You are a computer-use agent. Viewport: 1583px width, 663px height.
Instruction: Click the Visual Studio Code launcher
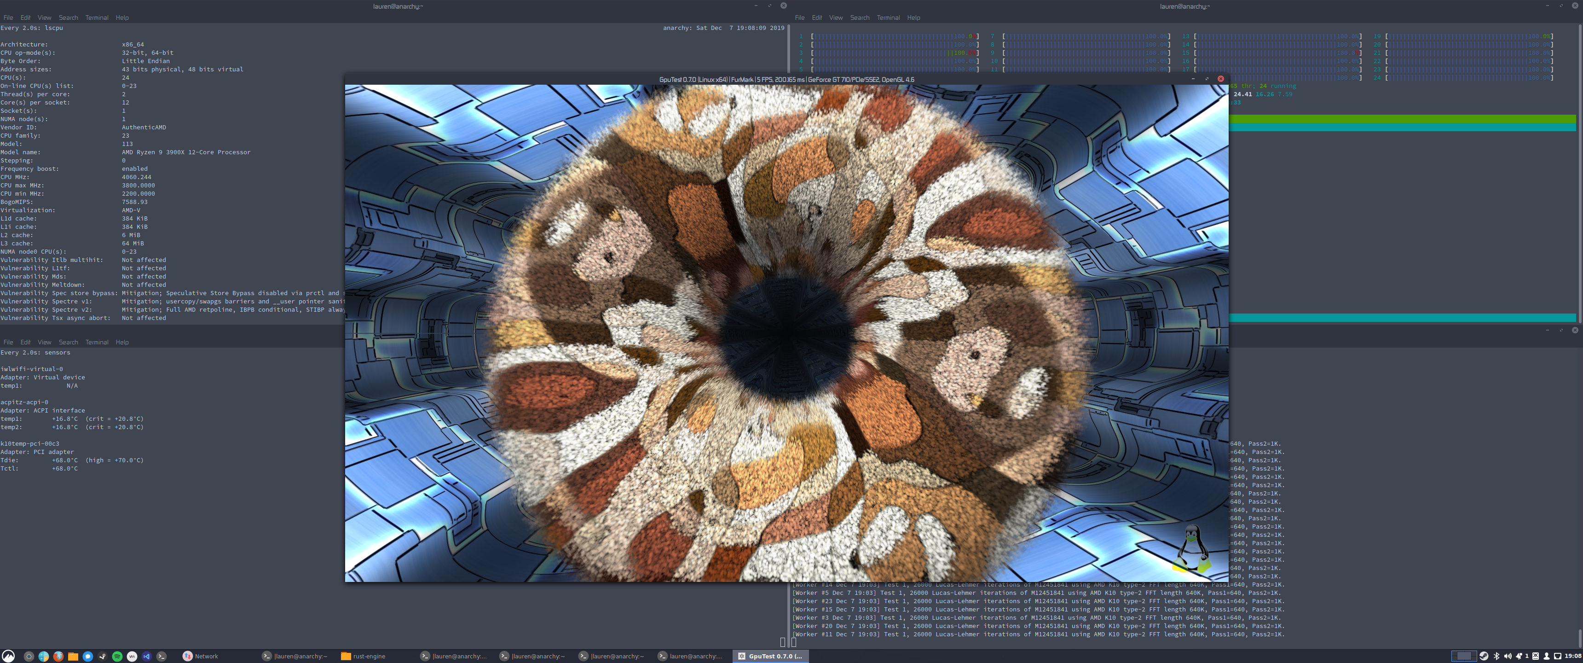[147, 656]
